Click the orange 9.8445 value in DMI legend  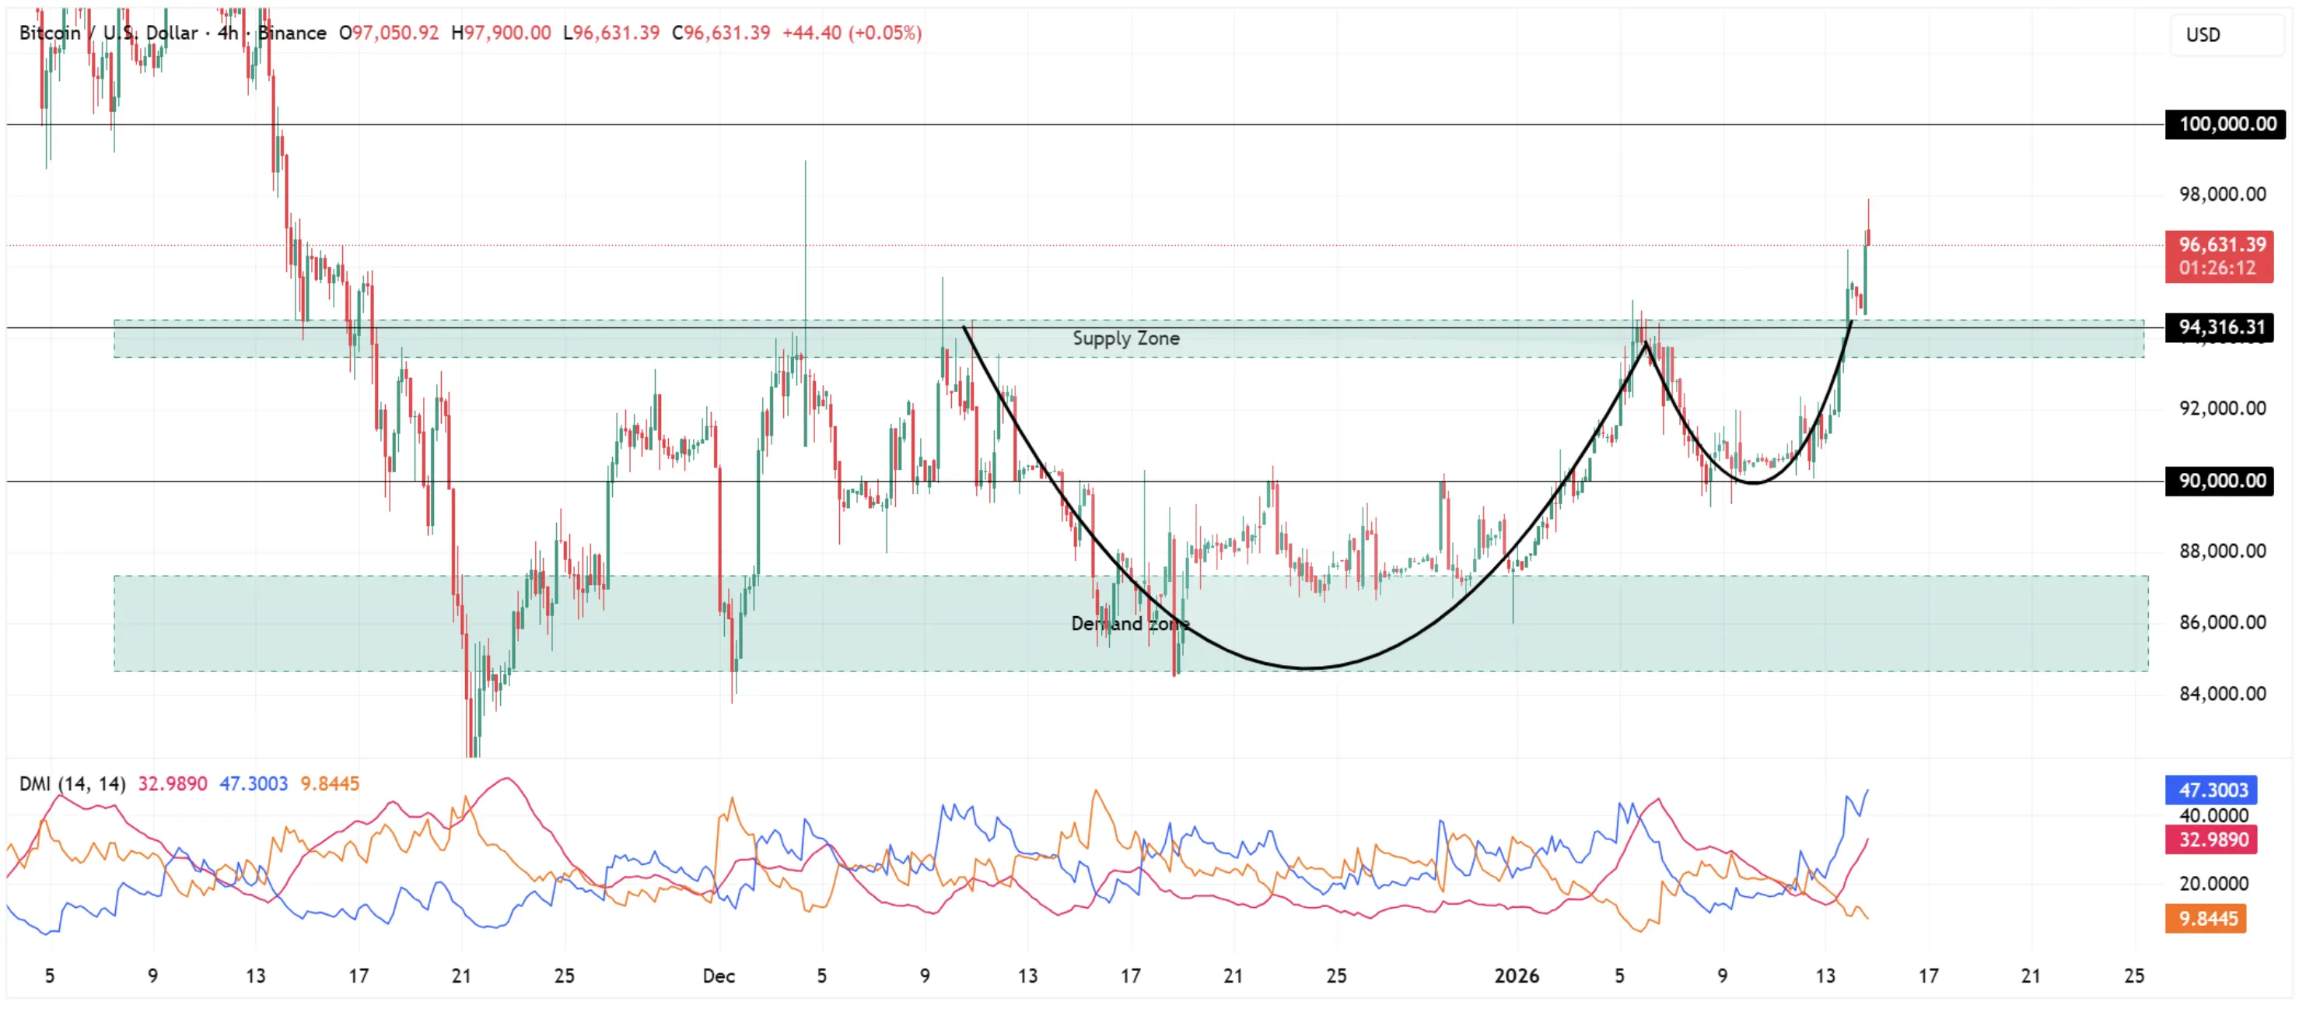coord(329,784)
